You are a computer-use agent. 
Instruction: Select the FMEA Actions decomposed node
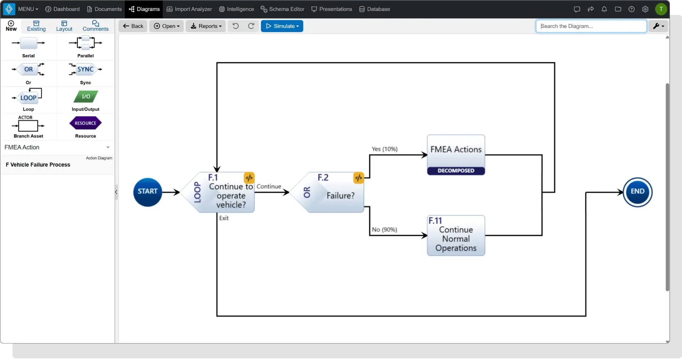(x=456, y=155)
